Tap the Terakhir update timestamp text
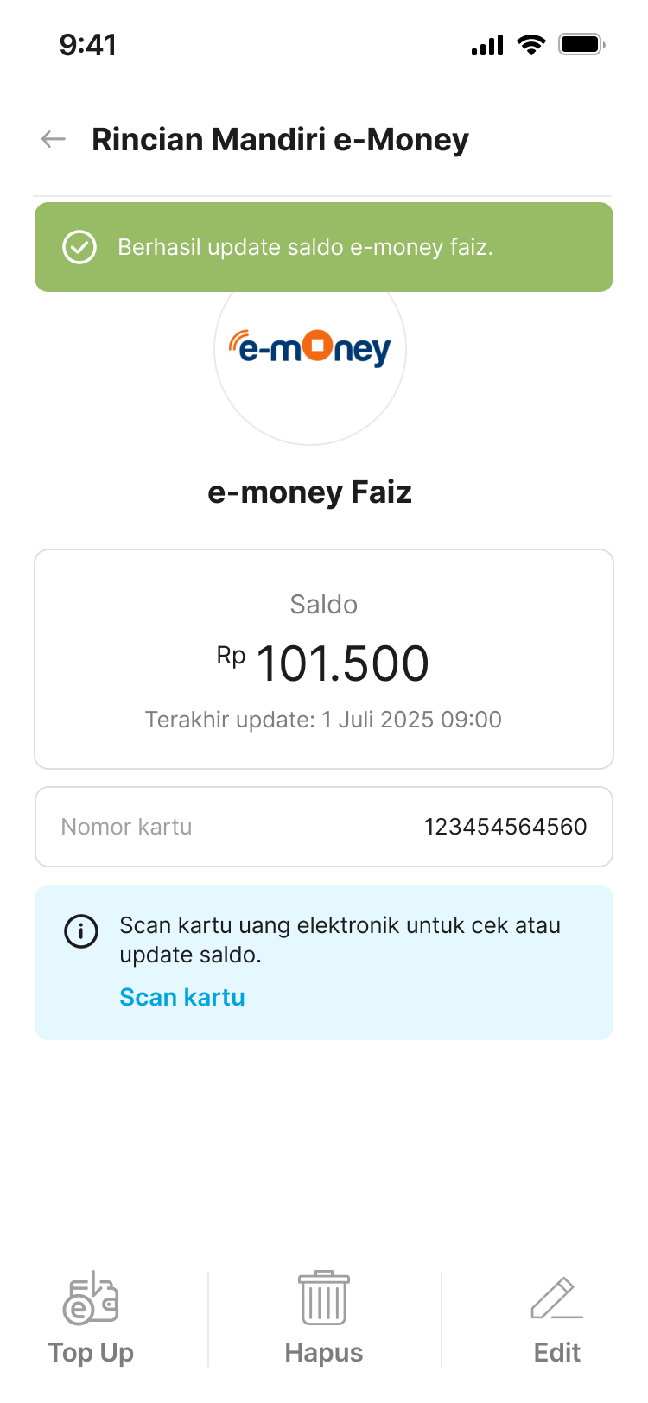The height and width of the screenshot is (1403, 648). click(324, 720)
